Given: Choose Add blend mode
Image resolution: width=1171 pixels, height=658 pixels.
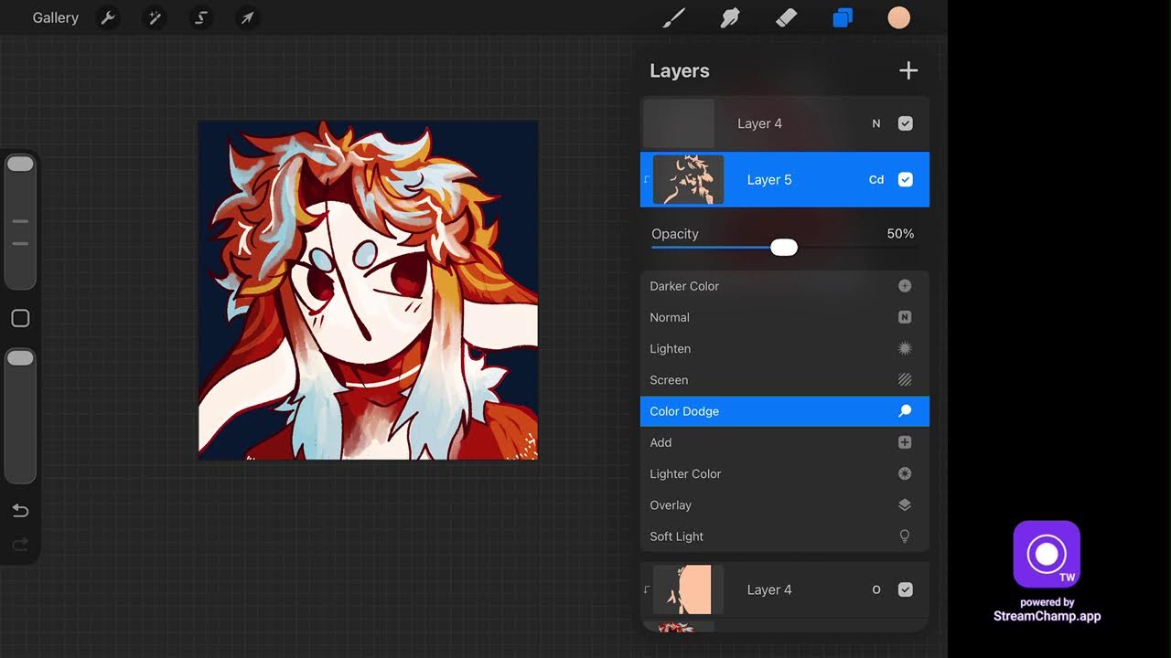Looking at the screenshot, I should [785, 442].
